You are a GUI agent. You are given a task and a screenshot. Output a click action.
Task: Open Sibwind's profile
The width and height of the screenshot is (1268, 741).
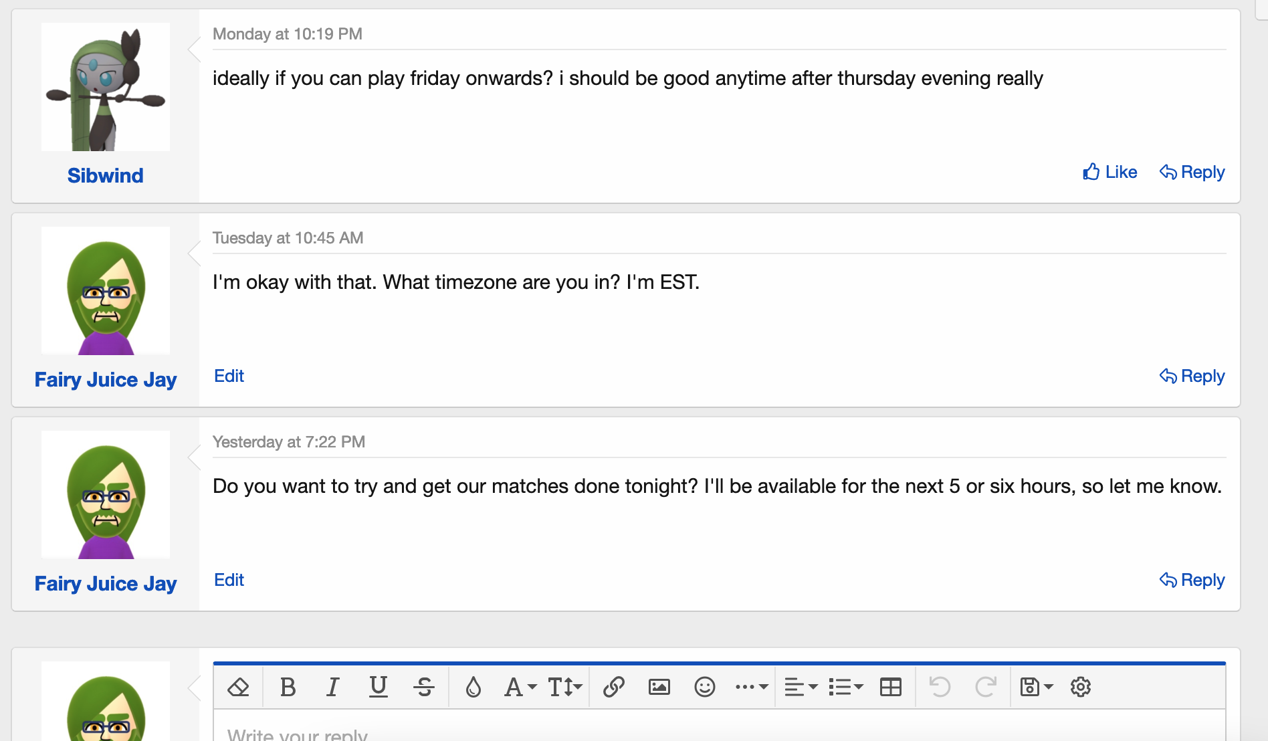click(104, 175)
